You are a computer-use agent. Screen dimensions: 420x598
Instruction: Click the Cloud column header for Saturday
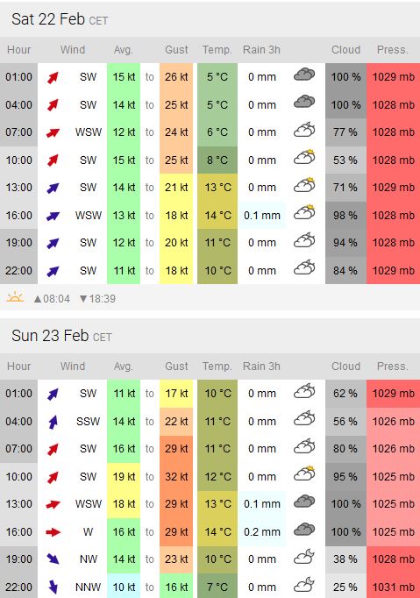pyautogui.click(x=345, y=50)
